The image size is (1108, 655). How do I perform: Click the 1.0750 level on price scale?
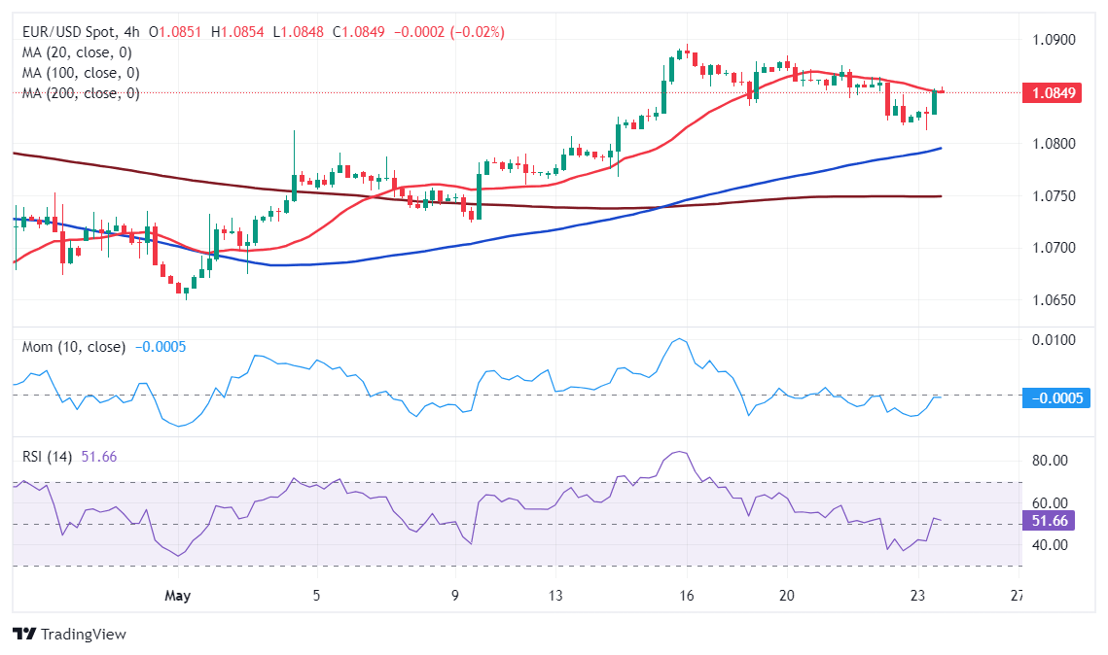point(1053,196)
